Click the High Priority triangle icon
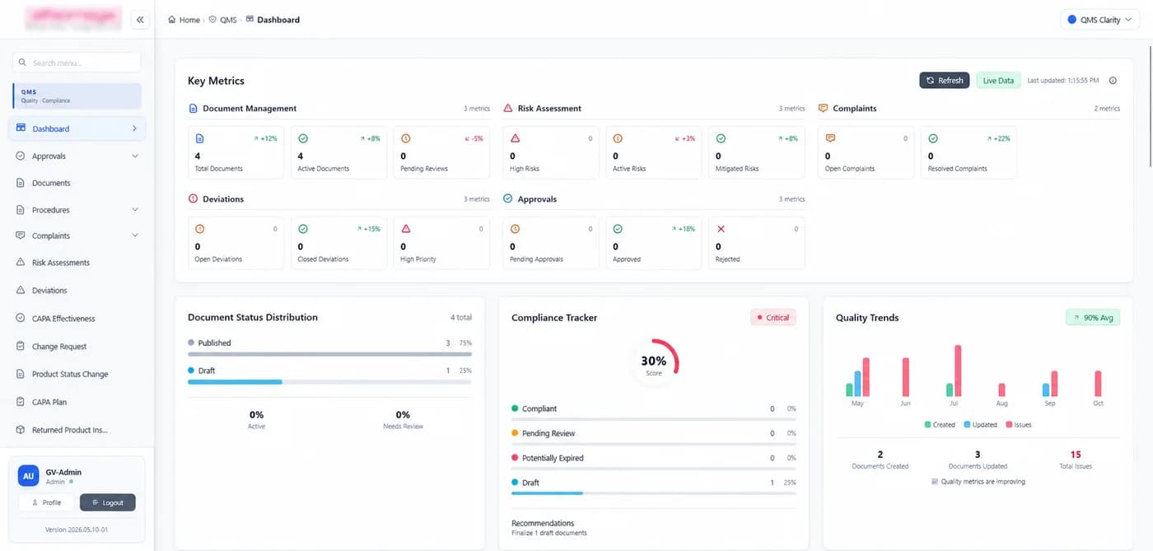 pyautogui.click(x=406, y=229)
